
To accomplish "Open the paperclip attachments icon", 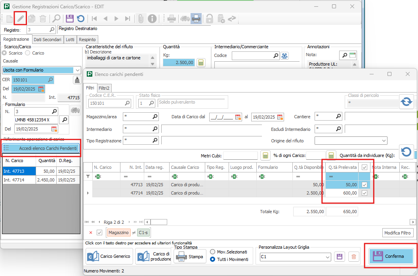I will (140, 18).
